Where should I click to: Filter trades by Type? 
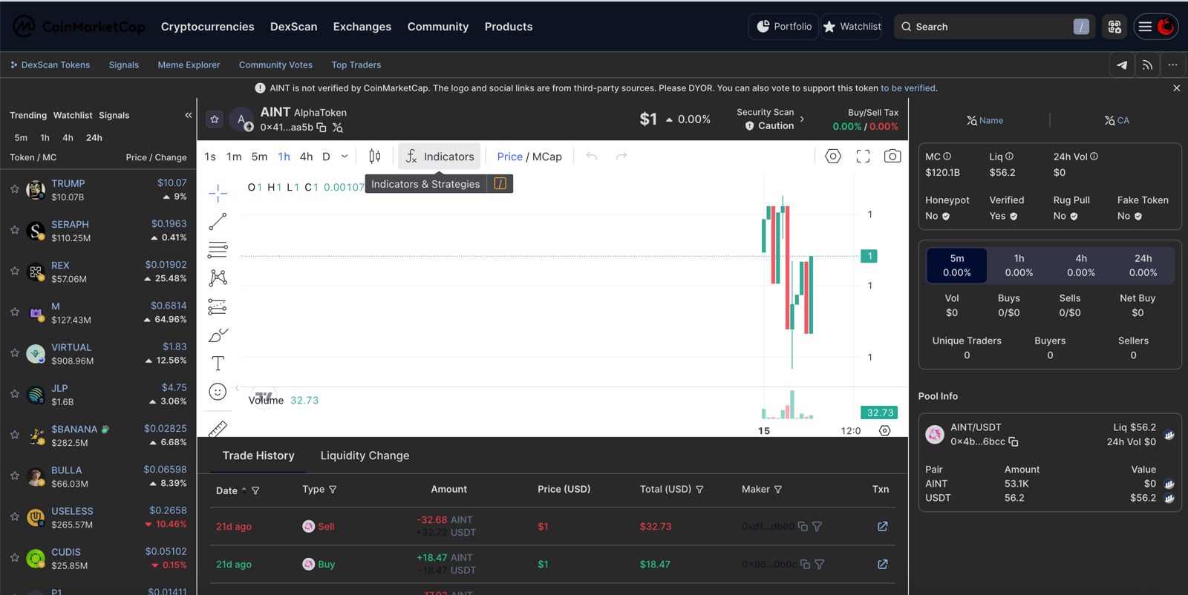[333, 490]
